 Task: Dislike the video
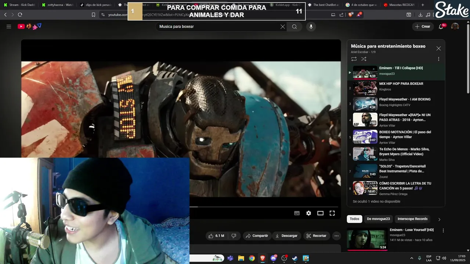(234, 236)
